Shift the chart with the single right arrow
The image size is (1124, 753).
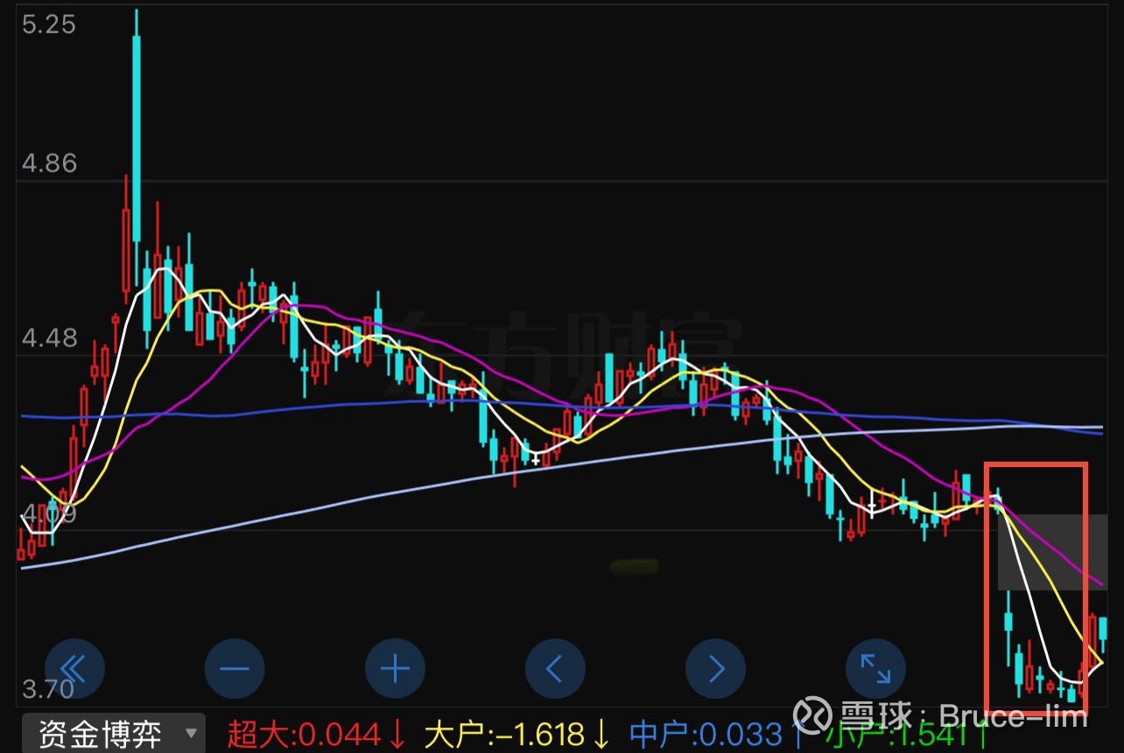(x=716, y=670)
